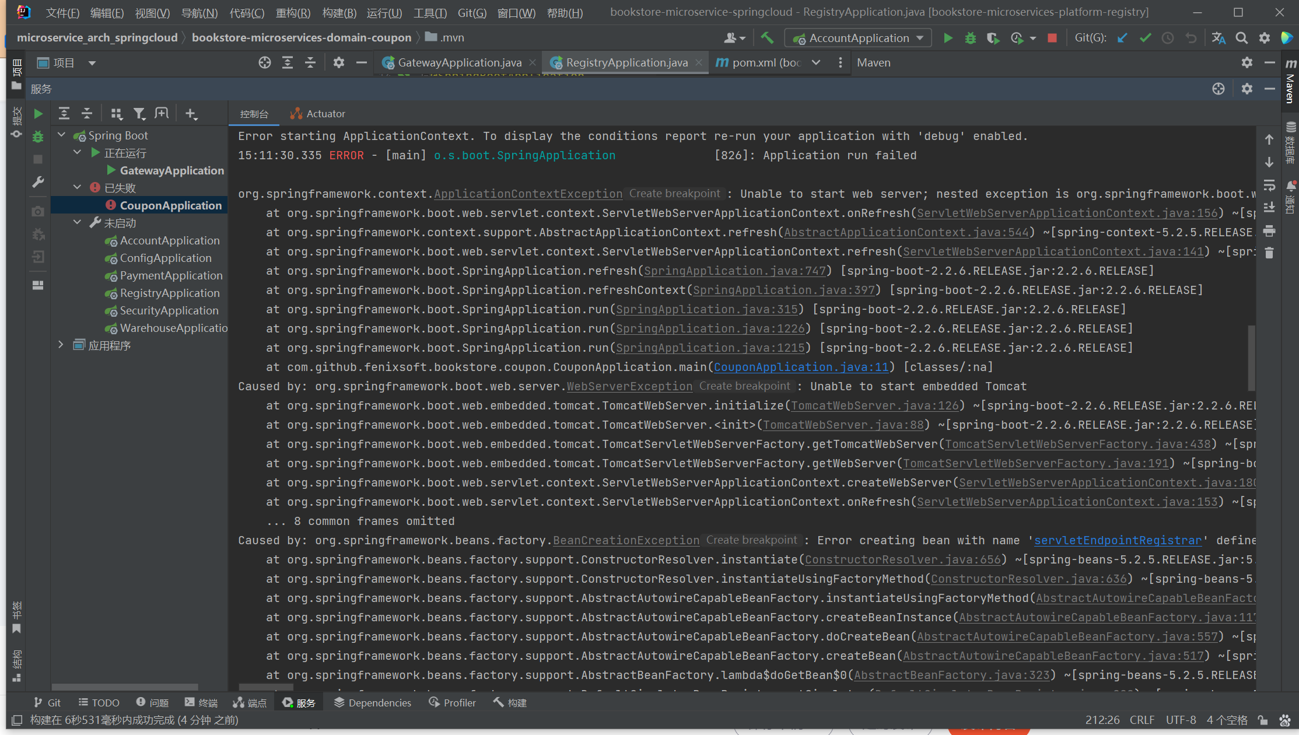This screenshot has width=1299, height=735.
Task: Open the AccountApplication run configuration dropdown
Action: (859, 38)
